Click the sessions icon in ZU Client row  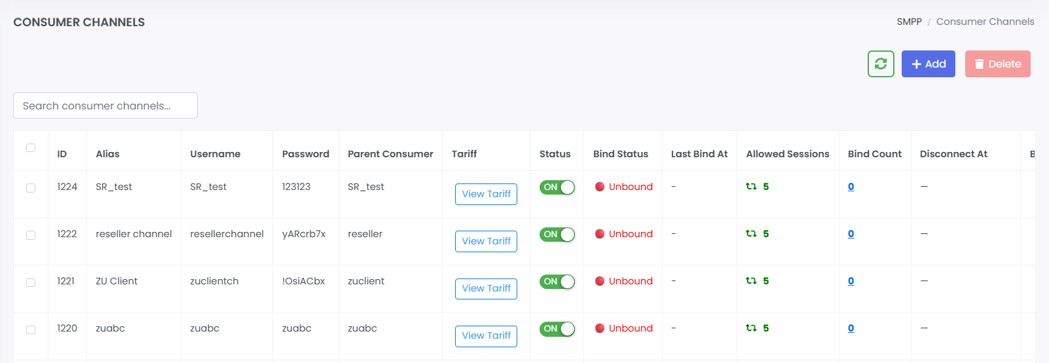751,281
